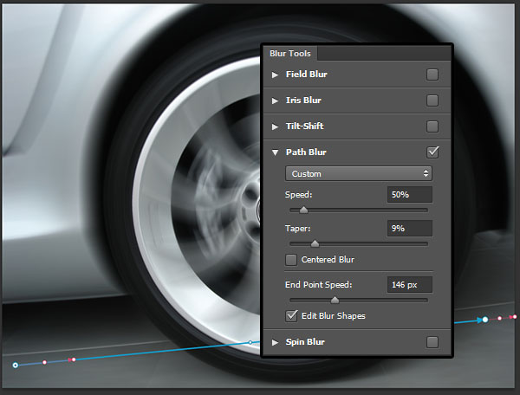
Task: Turn on the Tilt-Shift checkbox
Action: pyautogui.click(x=432, y=126)
